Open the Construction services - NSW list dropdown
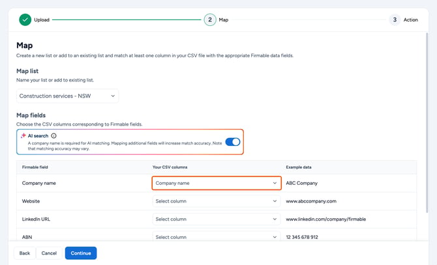This screenshot has height=265, width=437. (67, 96)
